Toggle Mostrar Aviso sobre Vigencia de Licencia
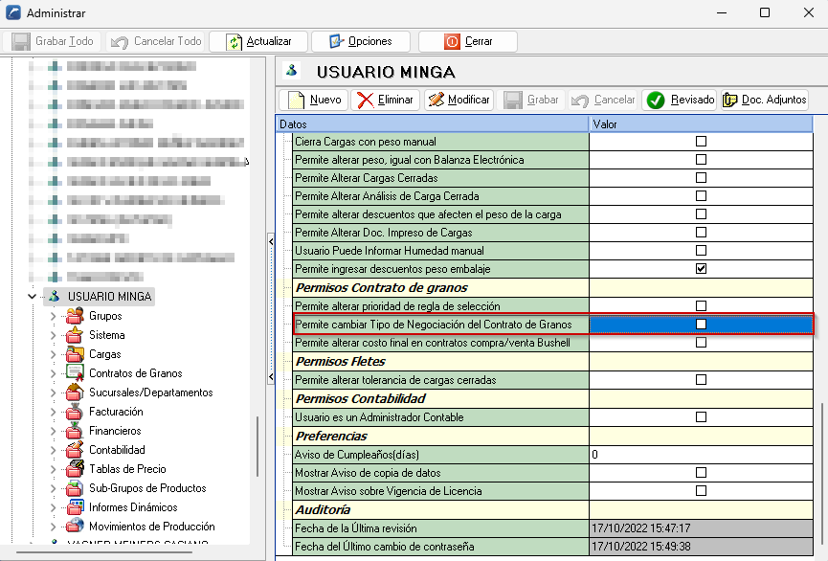Image resolution: width=828 pixels, height=561 pixels. click(701, 491)
